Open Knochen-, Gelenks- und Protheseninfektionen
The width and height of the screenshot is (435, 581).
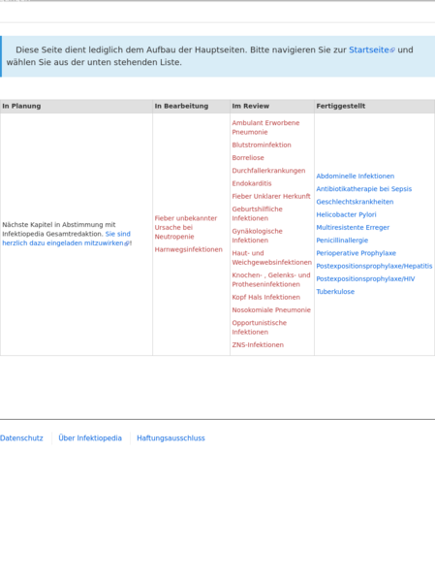click(271, 279)
